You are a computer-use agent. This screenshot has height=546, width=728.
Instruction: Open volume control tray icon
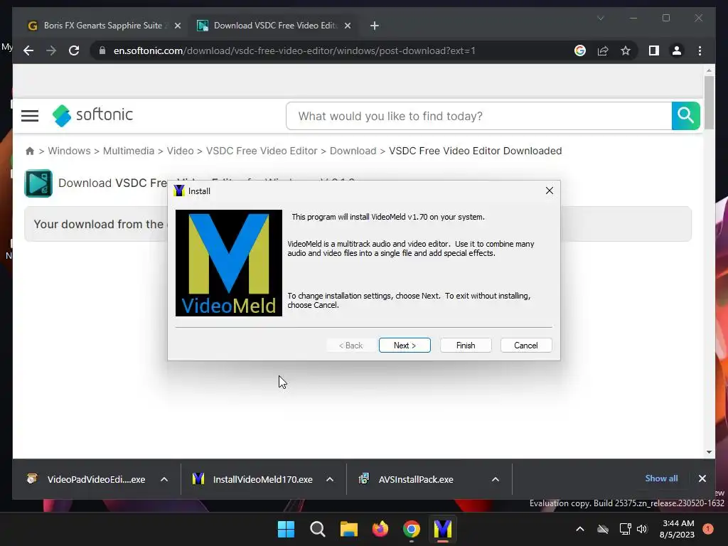point(642,529)
